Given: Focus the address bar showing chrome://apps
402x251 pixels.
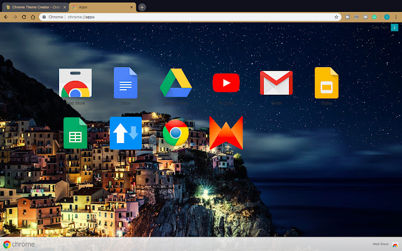Looking at the screenshot, I should tap(190, 17).
